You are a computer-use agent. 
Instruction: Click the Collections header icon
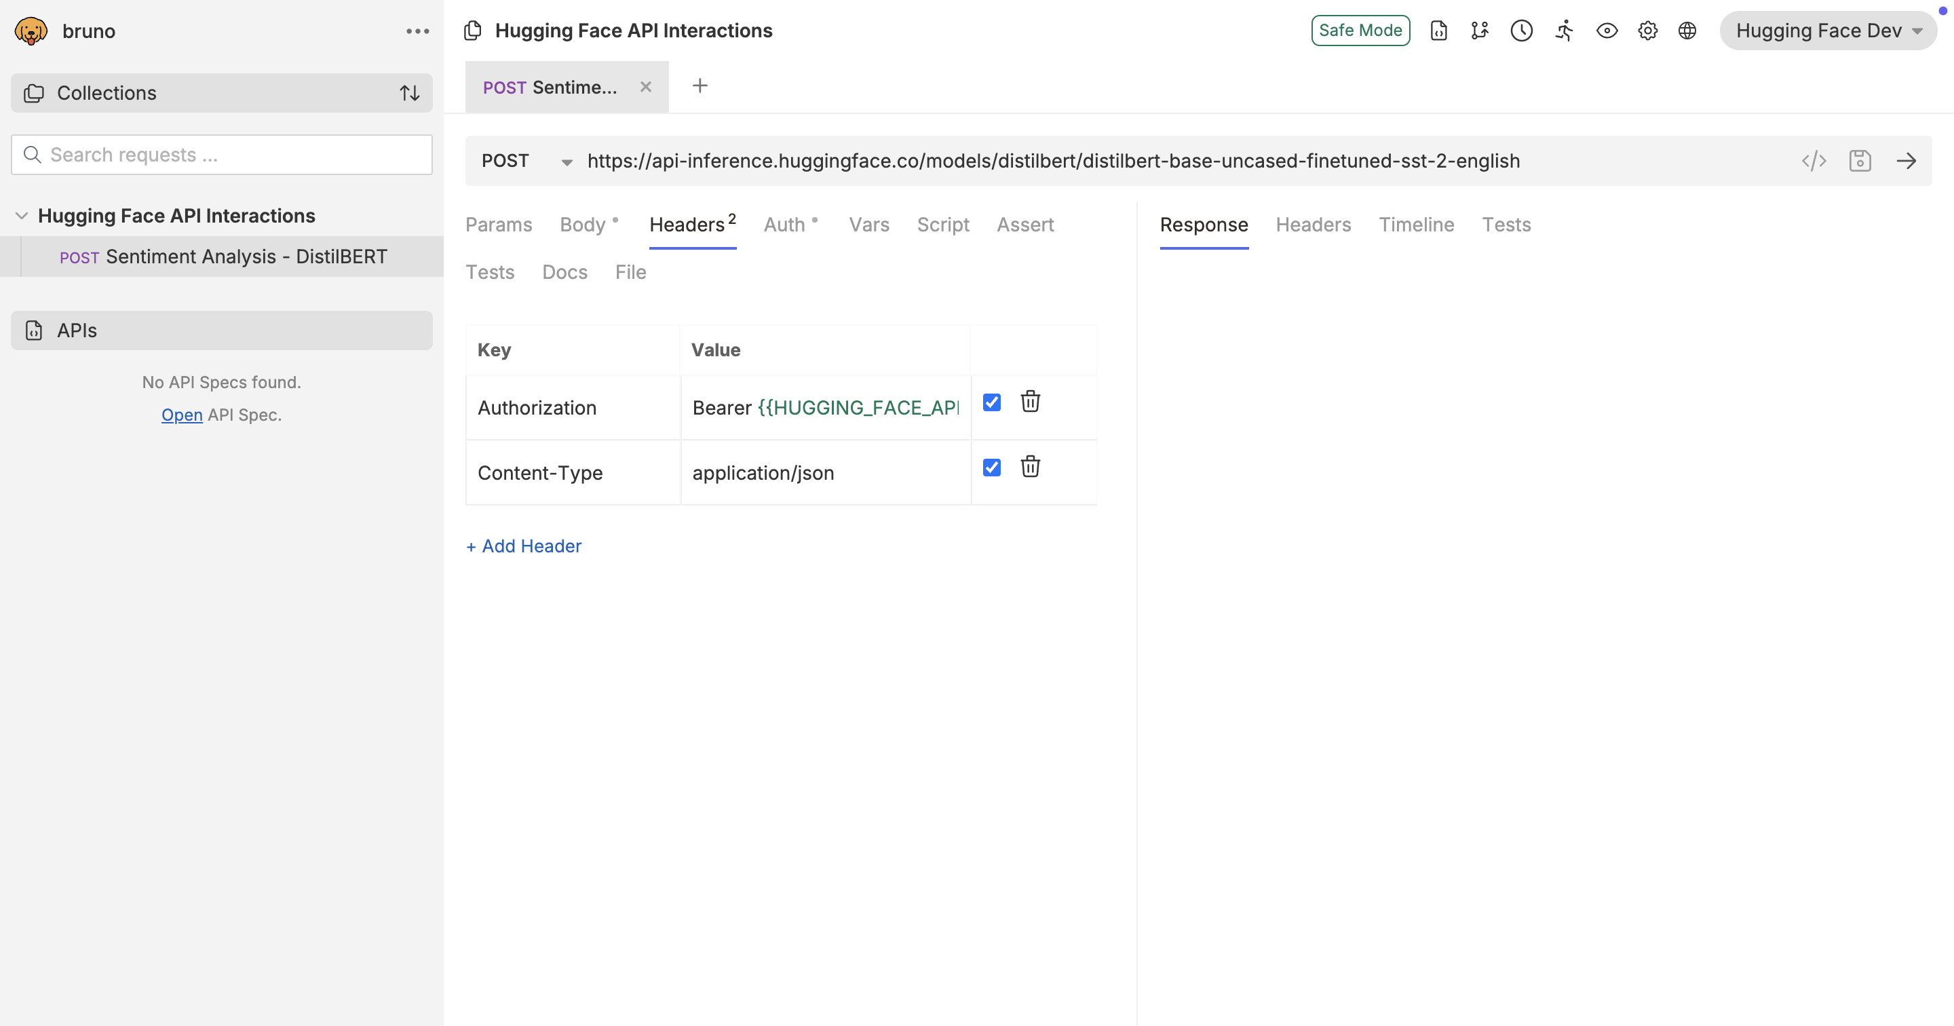point(34,94)
